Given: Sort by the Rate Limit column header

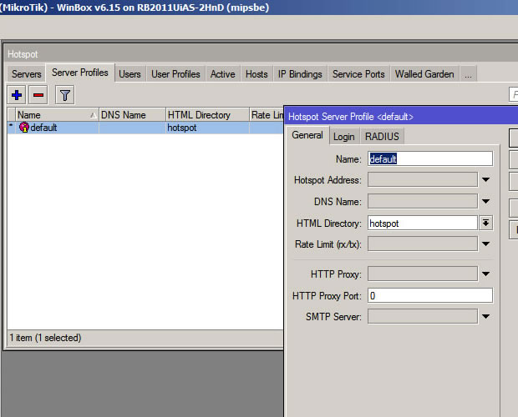Looking at the screenshot, I should coord(267,115).
